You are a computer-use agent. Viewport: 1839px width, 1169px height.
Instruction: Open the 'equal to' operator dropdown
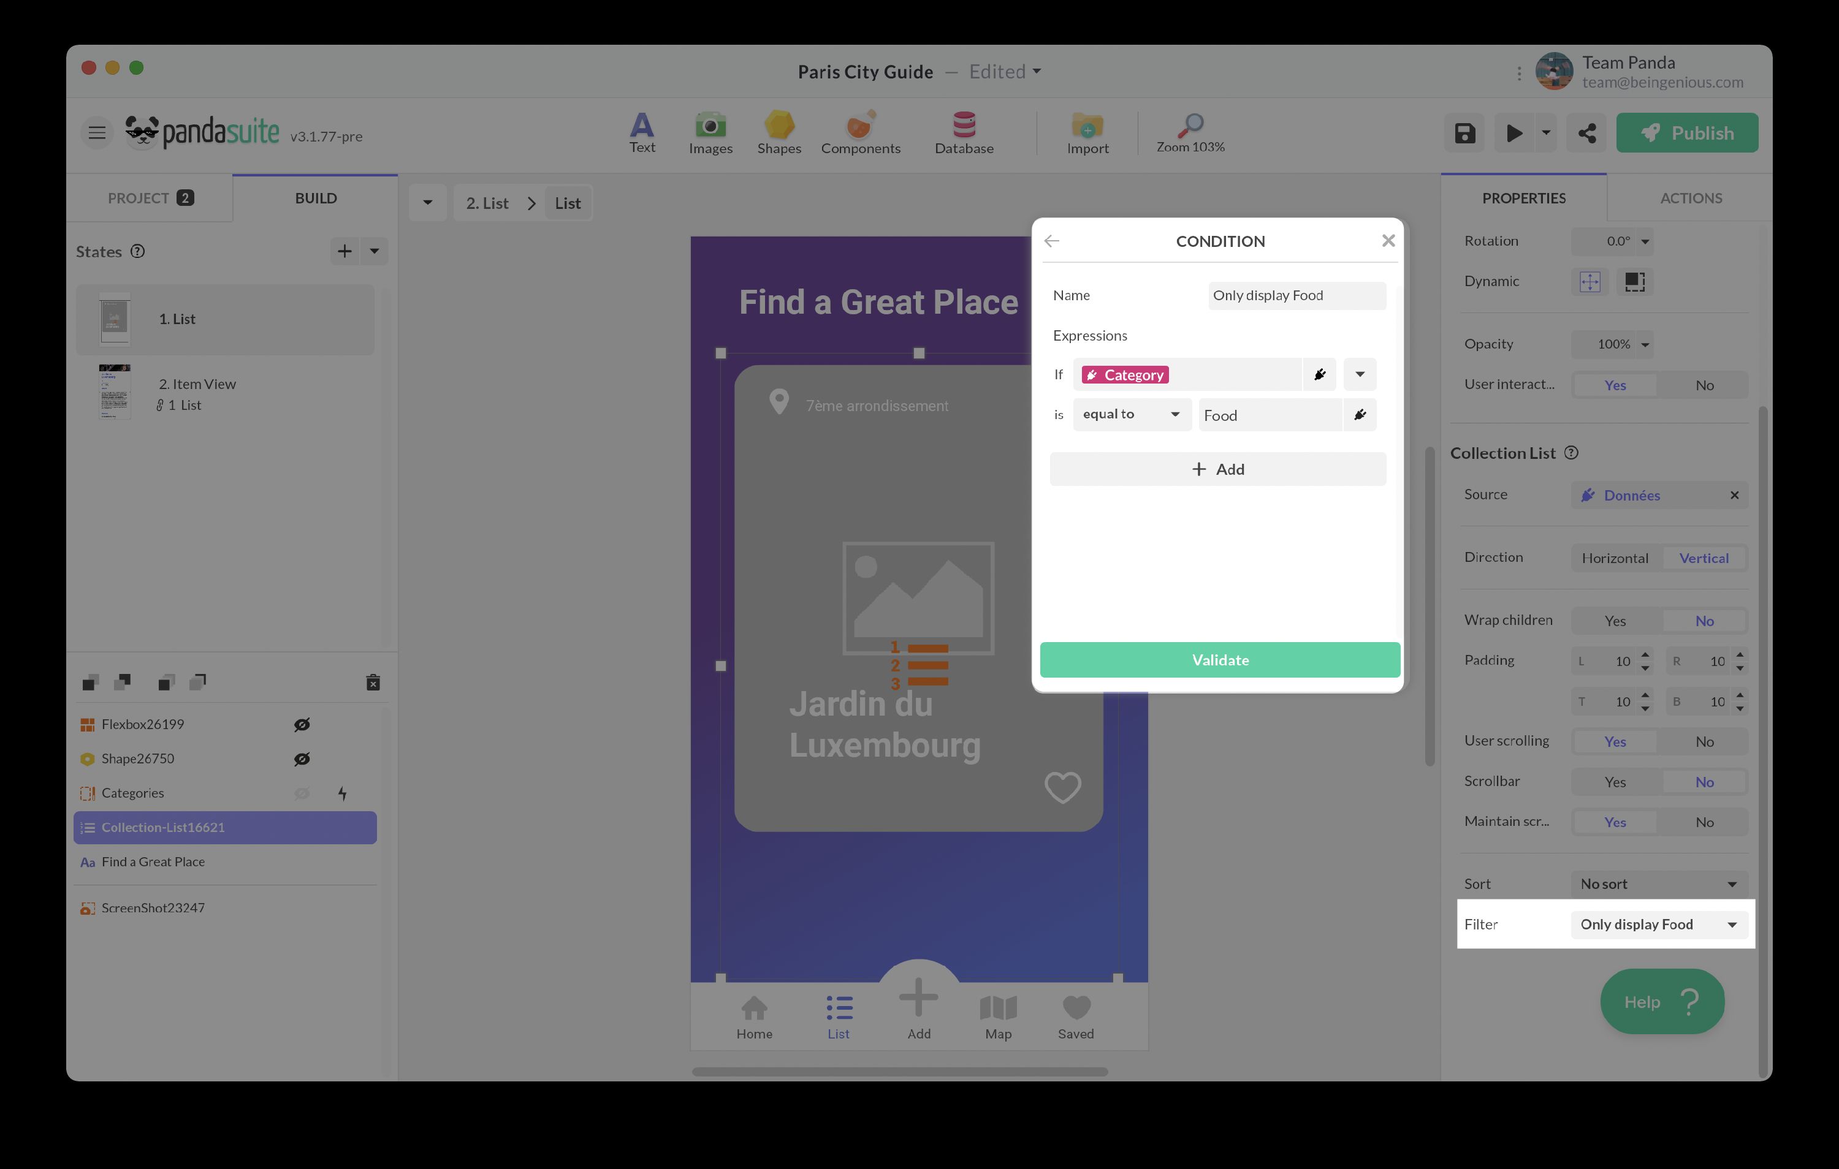click(x=1131, y=414)
